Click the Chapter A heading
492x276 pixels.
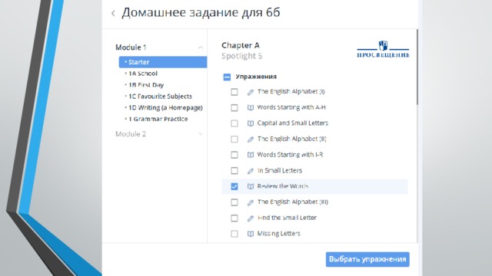(241, 45)
